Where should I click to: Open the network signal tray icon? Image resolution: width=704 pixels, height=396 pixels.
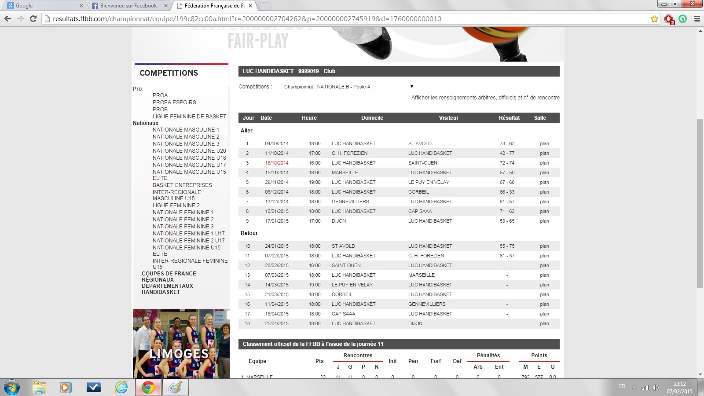coord(645,388)
